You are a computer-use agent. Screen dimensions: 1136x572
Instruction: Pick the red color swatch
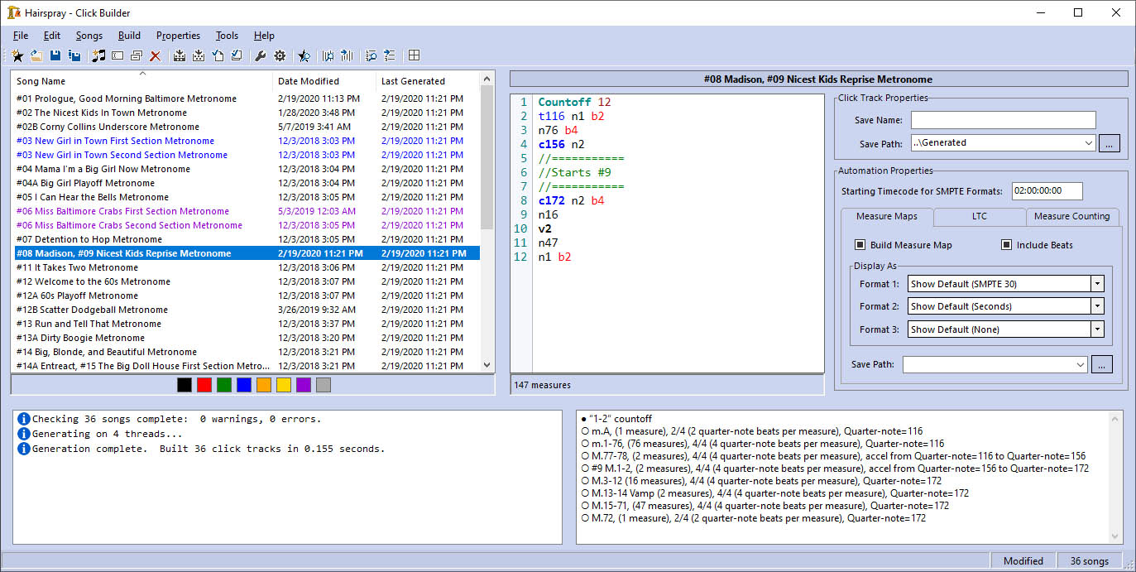click(204, 385)
